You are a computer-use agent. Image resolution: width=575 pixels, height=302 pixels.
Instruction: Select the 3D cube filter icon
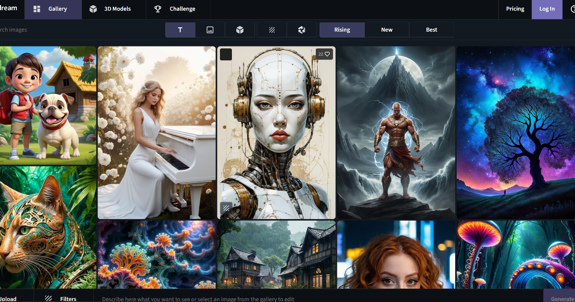240,30
